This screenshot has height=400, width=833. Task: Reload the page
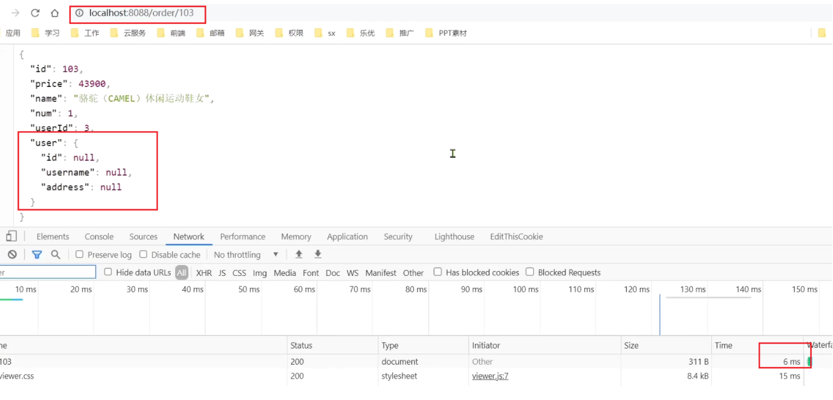coord(35,13)
